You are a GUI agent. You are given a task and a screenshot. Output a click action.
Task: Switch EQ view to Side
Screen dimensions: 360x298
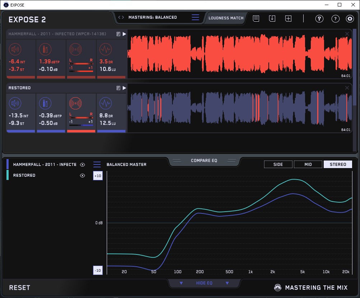278,164
